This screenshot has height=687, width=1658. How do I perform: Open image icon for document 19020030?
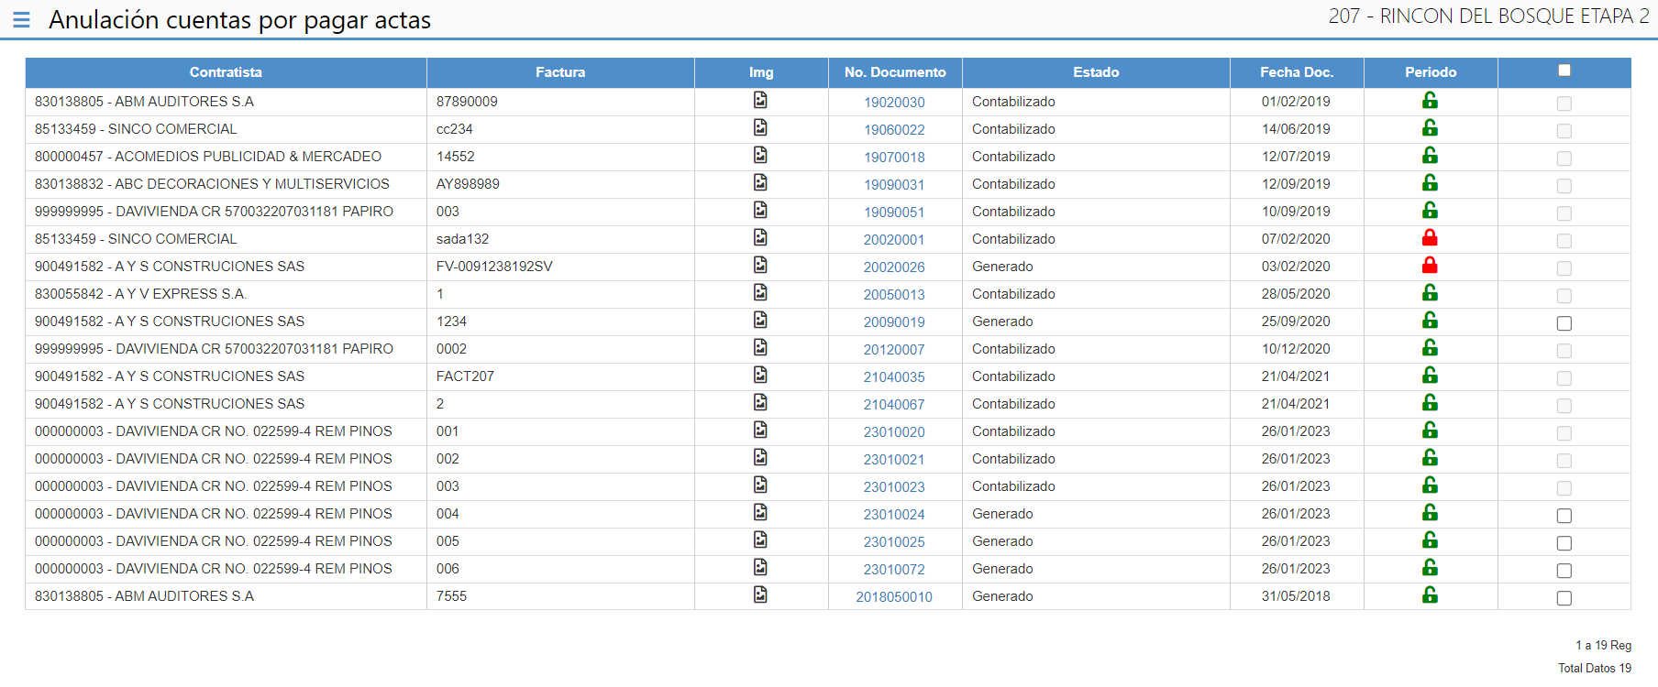point(760,100)
